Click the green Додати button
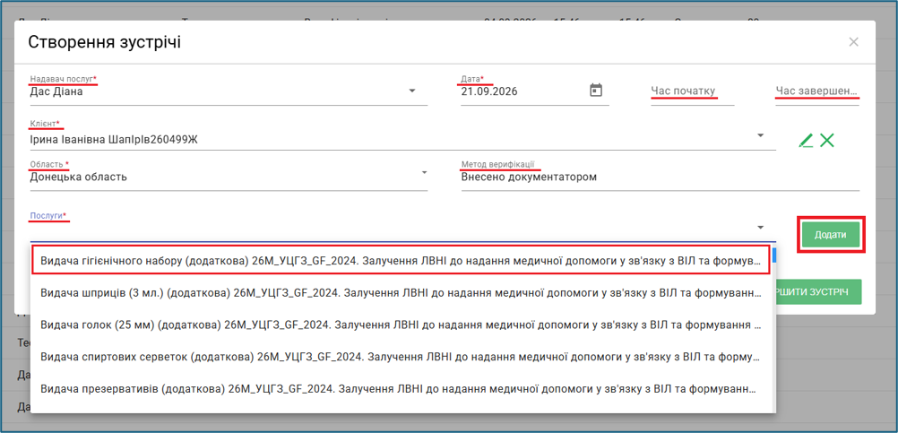 pyautogui.click(x=831, y=235)
